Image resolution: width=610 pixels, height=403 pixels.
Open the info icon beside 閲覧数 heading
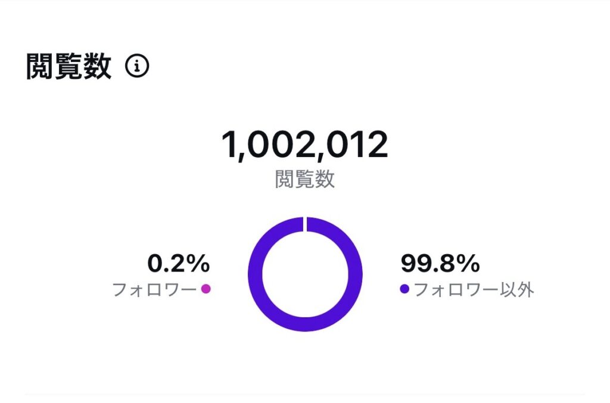(x=137, y=66)
